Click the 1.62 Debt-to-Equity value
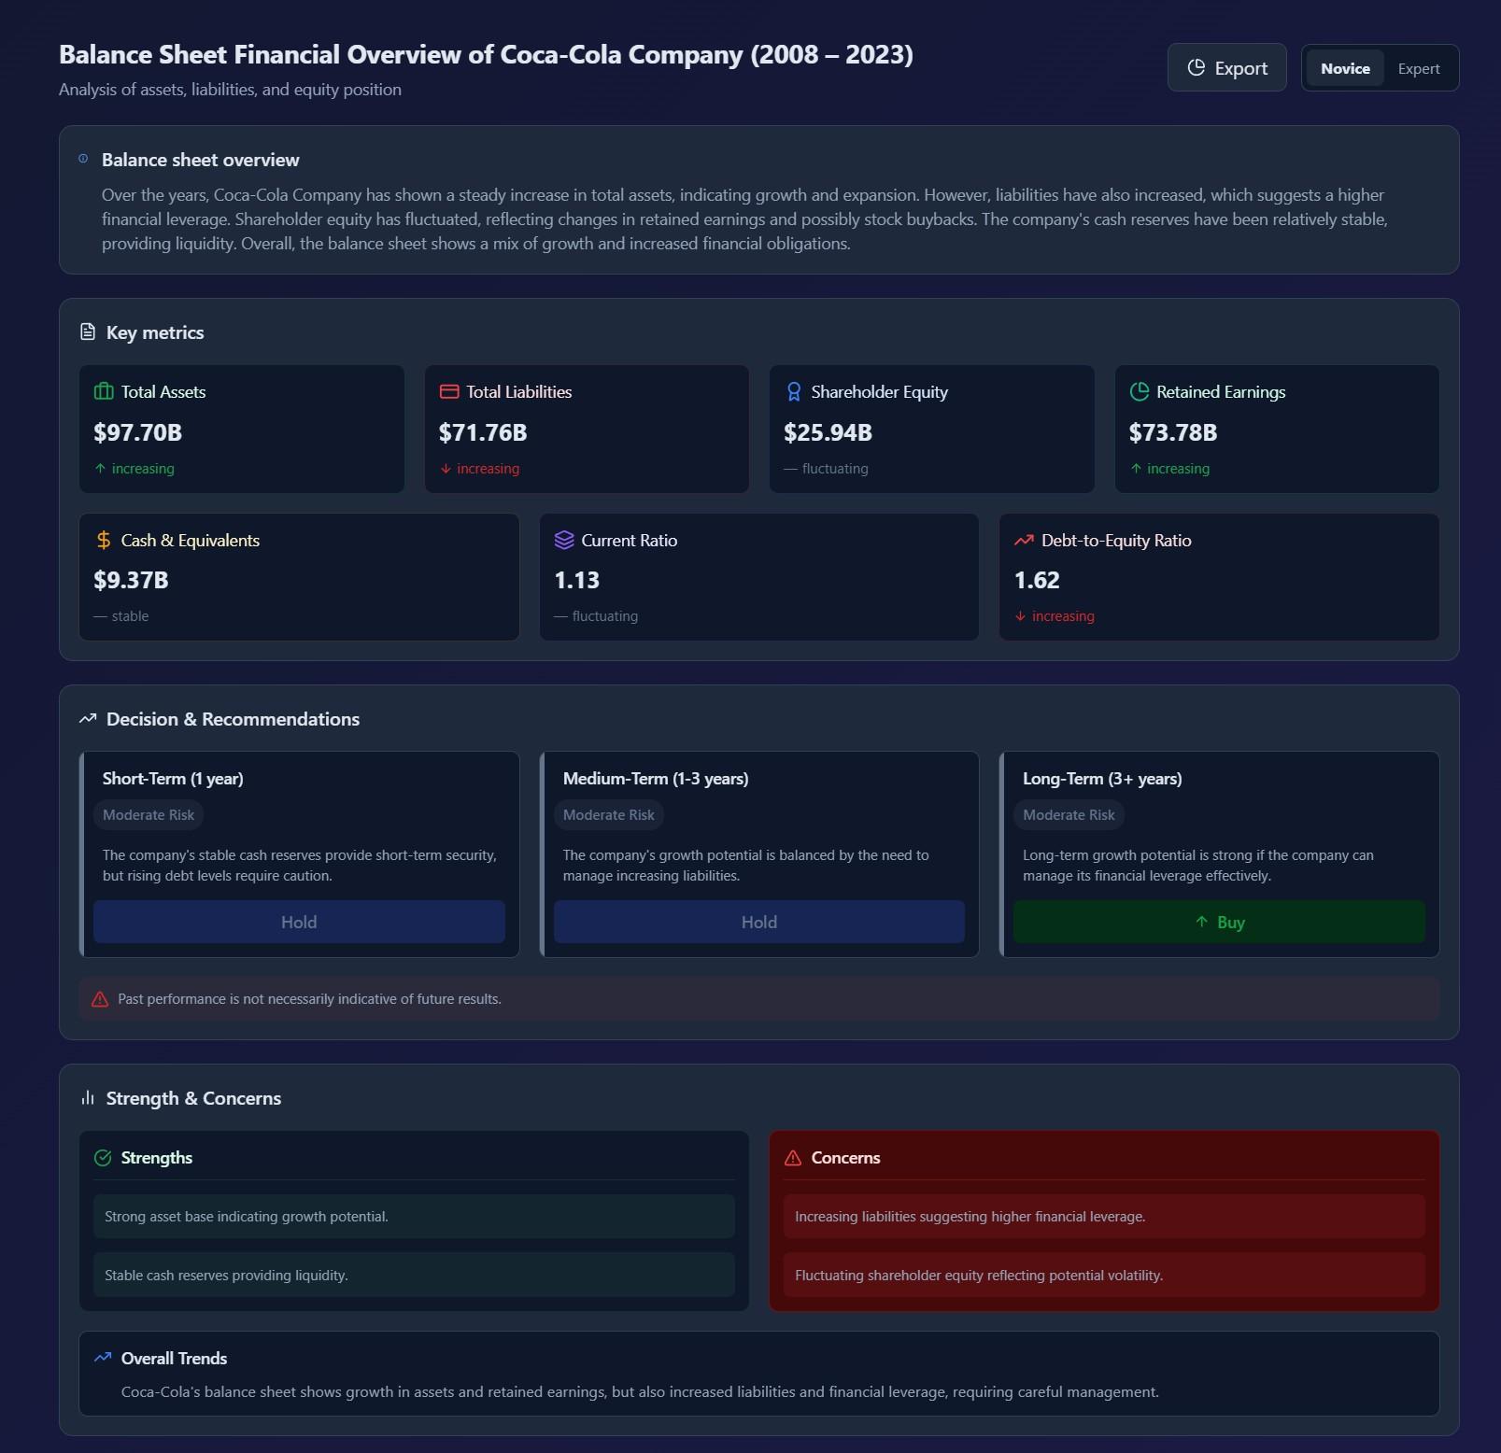The width and height of the screenshot is (1501, 1453). [x=1037, y=580]
